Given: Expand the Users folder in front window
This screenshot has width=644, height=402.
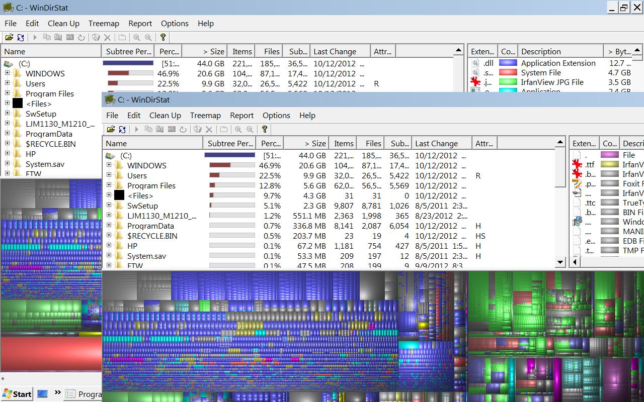Looking at the screenshot, I should pyautogui.click(x=109, y=175).
